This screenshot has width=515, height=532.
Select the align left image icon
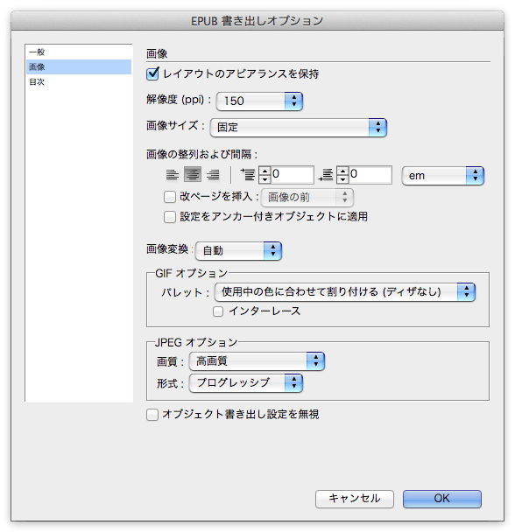[173, 175]
